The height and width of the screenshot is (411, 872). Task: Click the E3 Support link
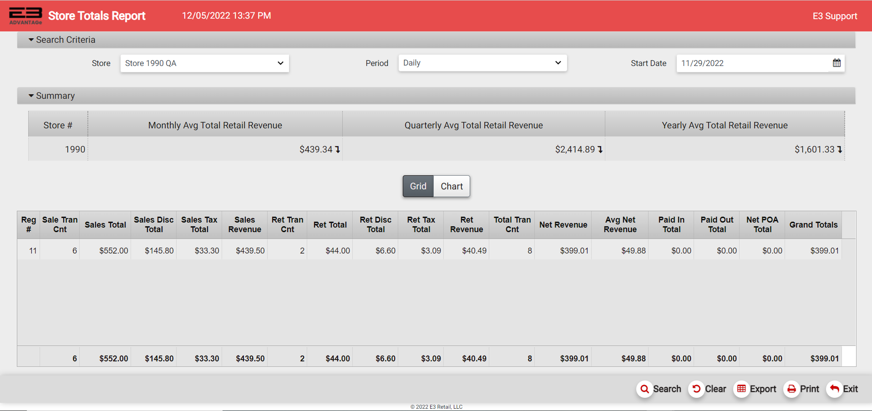click(x=835, y=16)
